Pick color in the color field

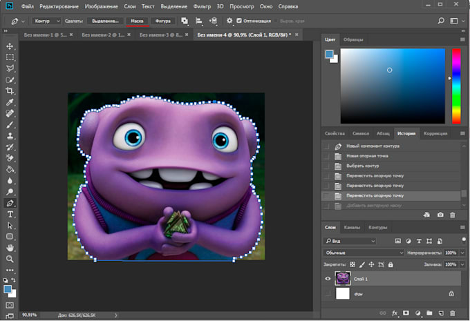393,86
